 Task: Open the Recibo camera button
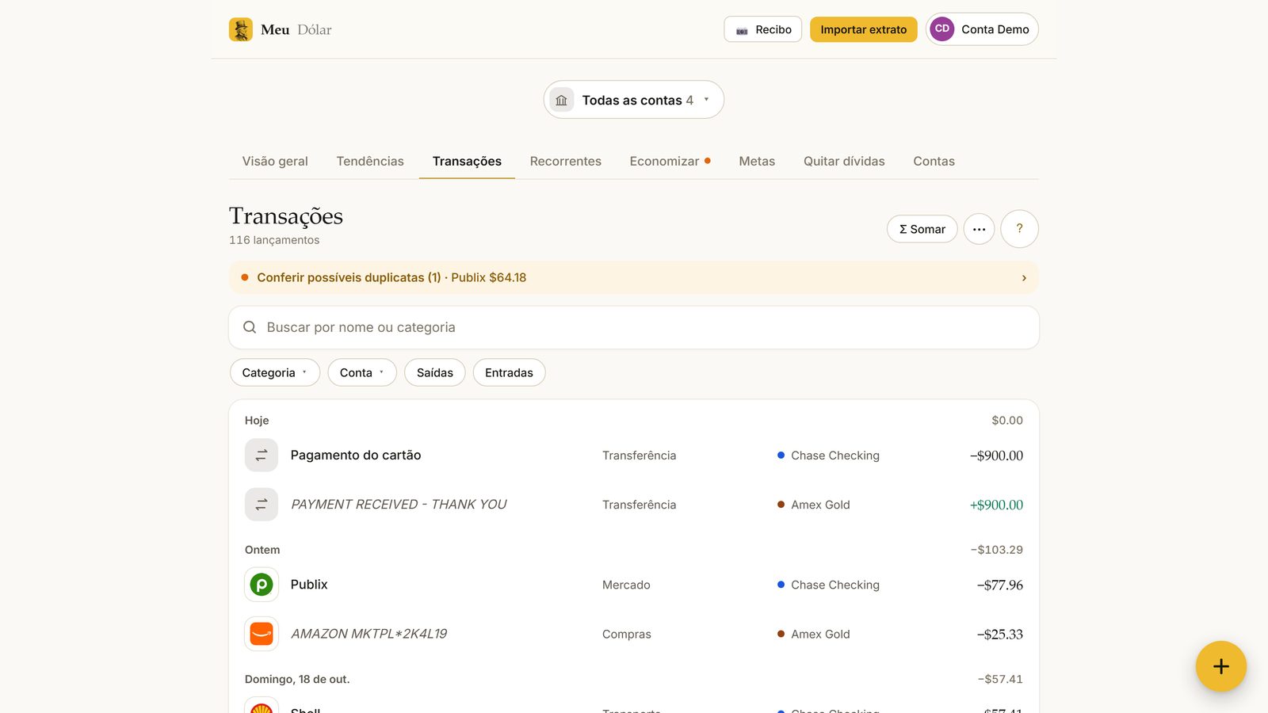[x=763, y=29]
